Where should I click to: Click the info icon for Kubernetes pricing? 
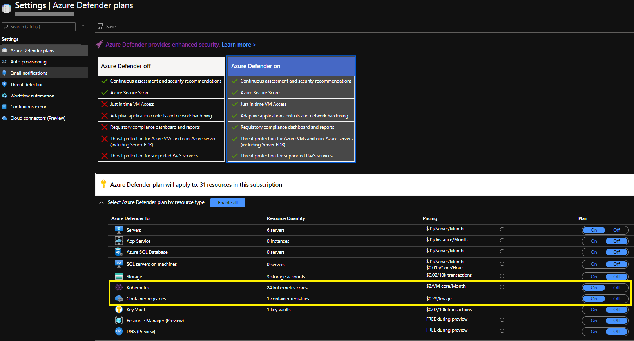[x=502, y=287]
